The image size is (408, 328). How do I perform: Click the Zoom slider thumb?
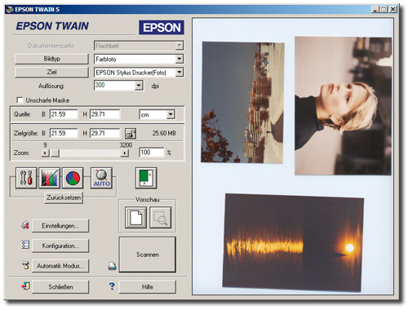pos(55,153)
